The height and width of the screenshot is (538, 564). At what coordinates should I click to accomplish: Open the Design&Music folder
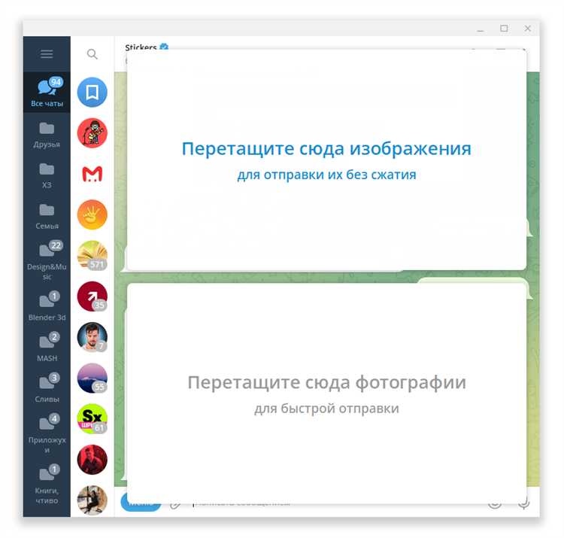click(47, 260)
